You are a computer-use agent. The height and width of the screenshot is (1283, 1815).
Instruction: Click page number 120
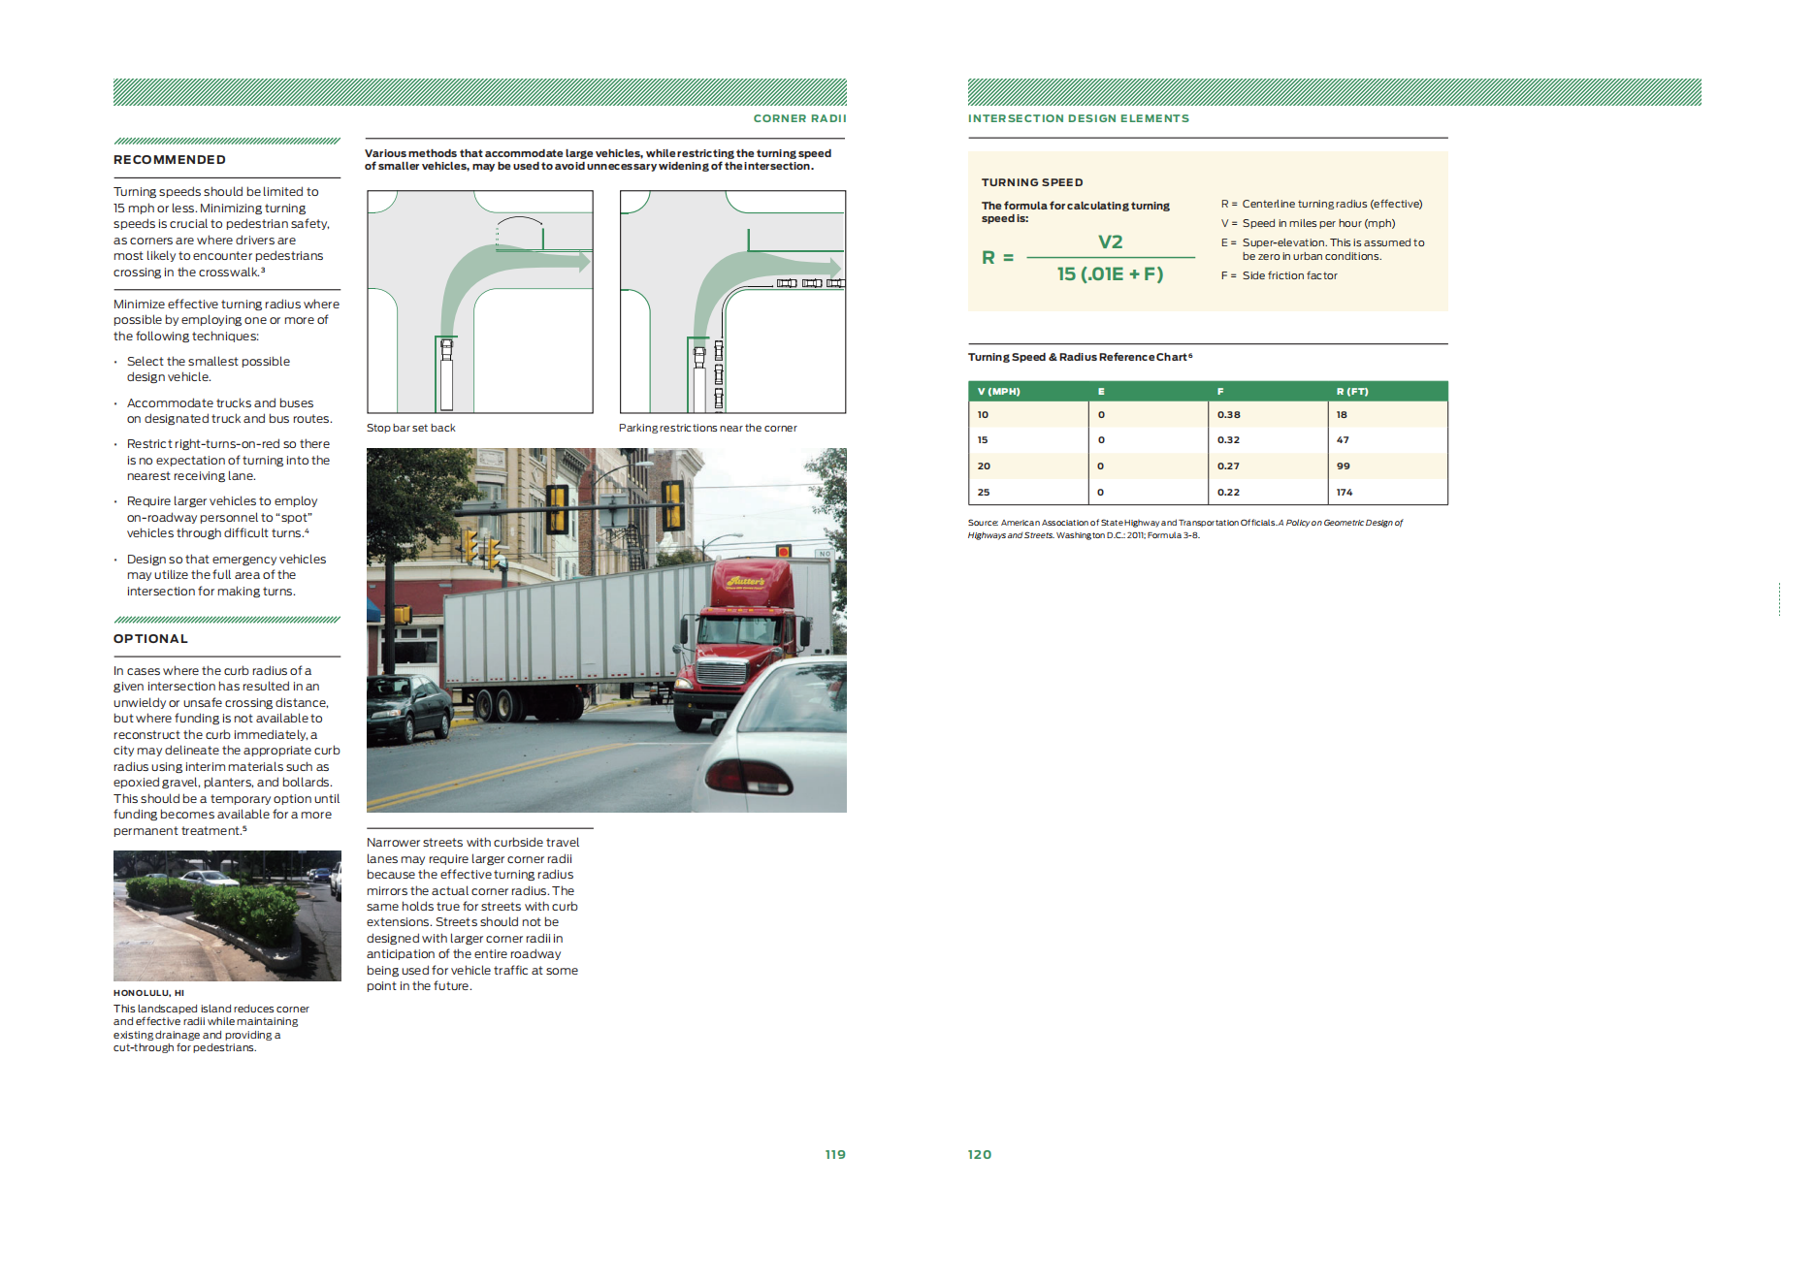click(979, 1154)
